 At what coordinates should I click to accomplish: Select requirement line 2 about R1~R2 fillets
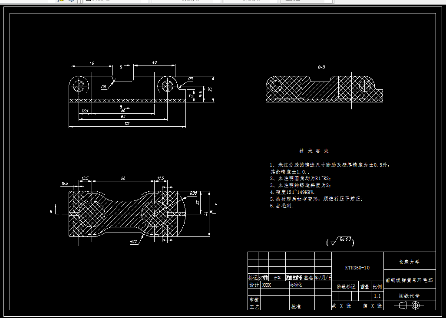pos(301,178)
